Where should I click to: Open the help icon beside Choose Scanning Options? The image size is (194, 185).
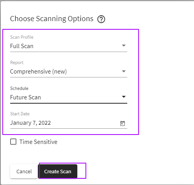(101, 19)
